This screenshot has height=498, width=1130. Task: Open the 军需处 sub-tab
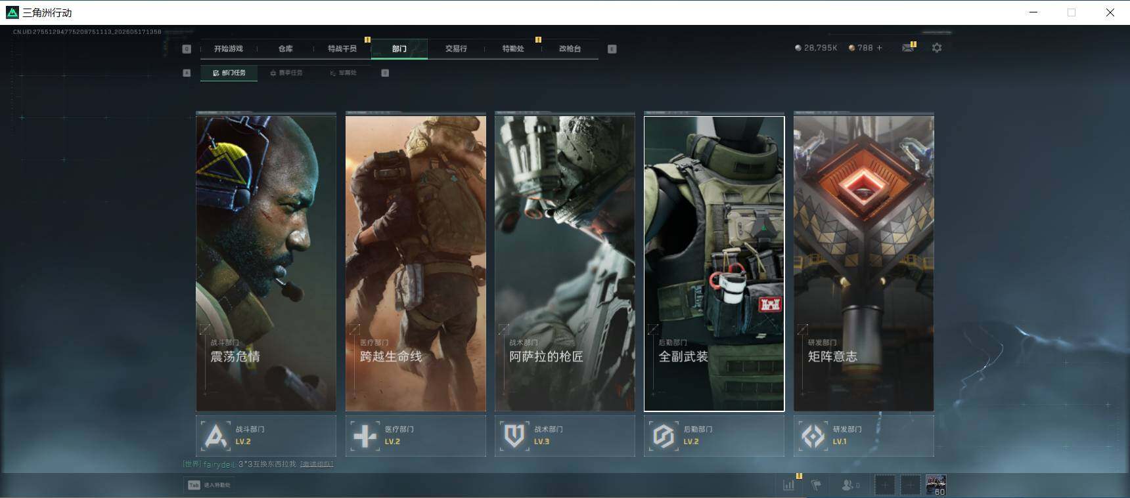click(343, 73)
